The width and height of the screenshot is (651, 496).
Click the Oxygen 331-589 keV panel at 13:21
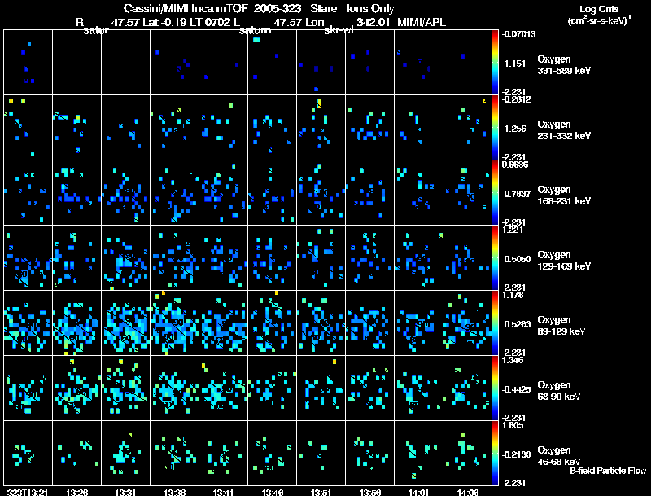tap(28, 63)
